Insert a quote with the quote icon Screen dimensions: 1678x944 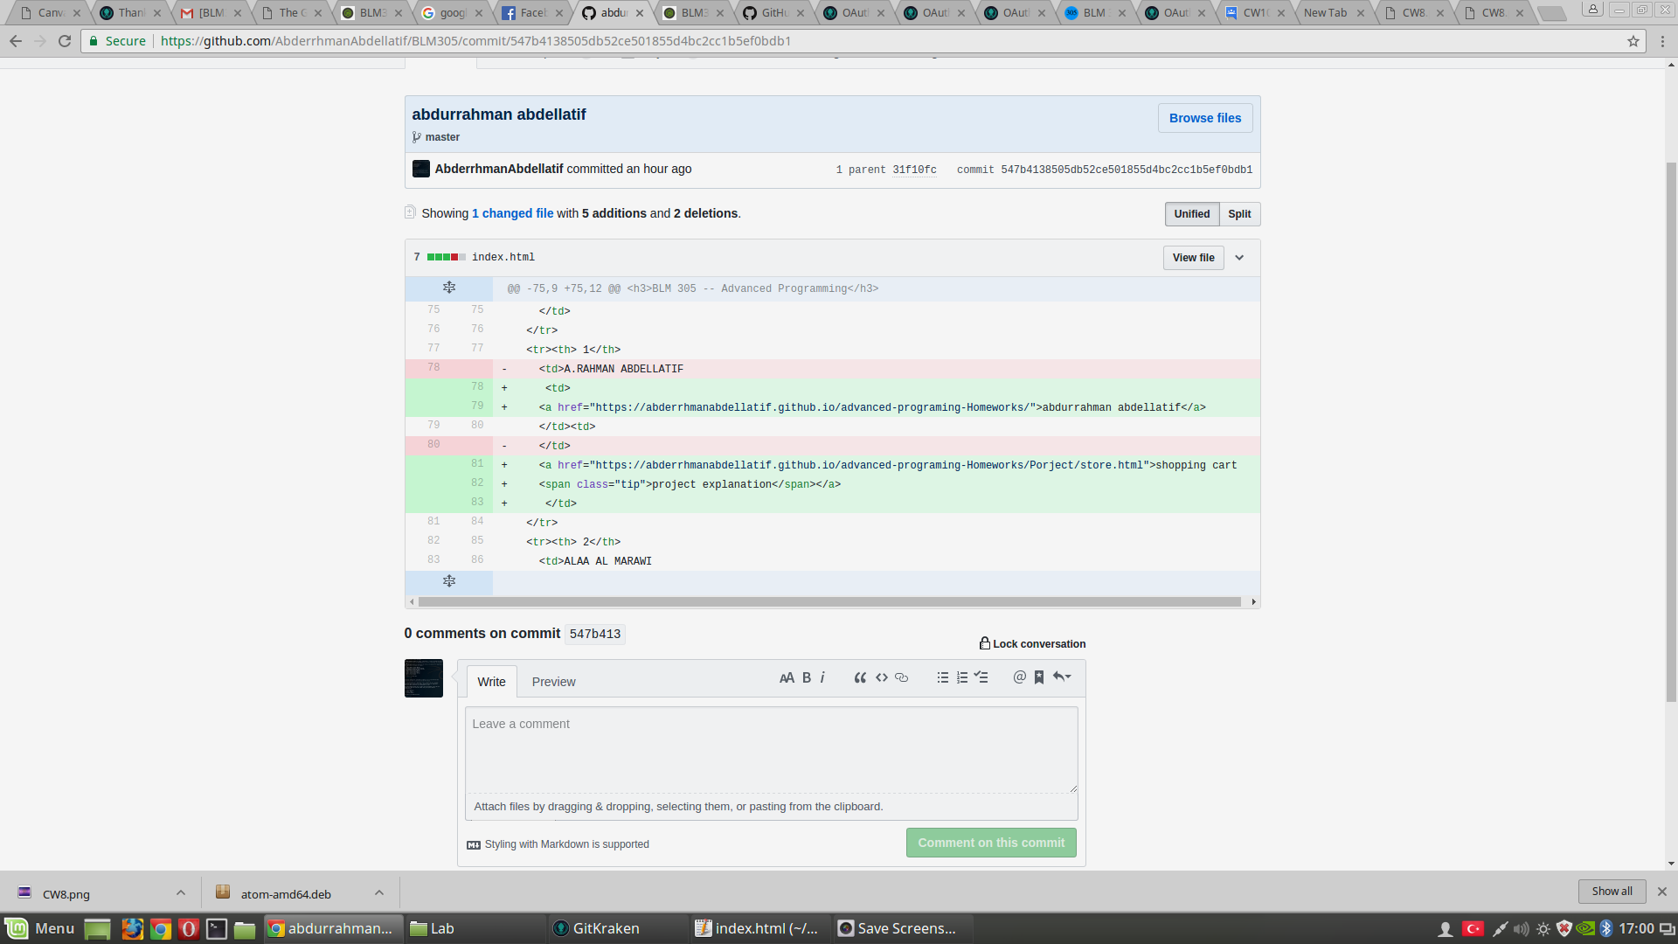860,677
